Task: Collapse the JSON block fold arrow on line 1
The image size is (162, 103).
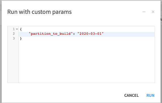Action: click(17, 29)
